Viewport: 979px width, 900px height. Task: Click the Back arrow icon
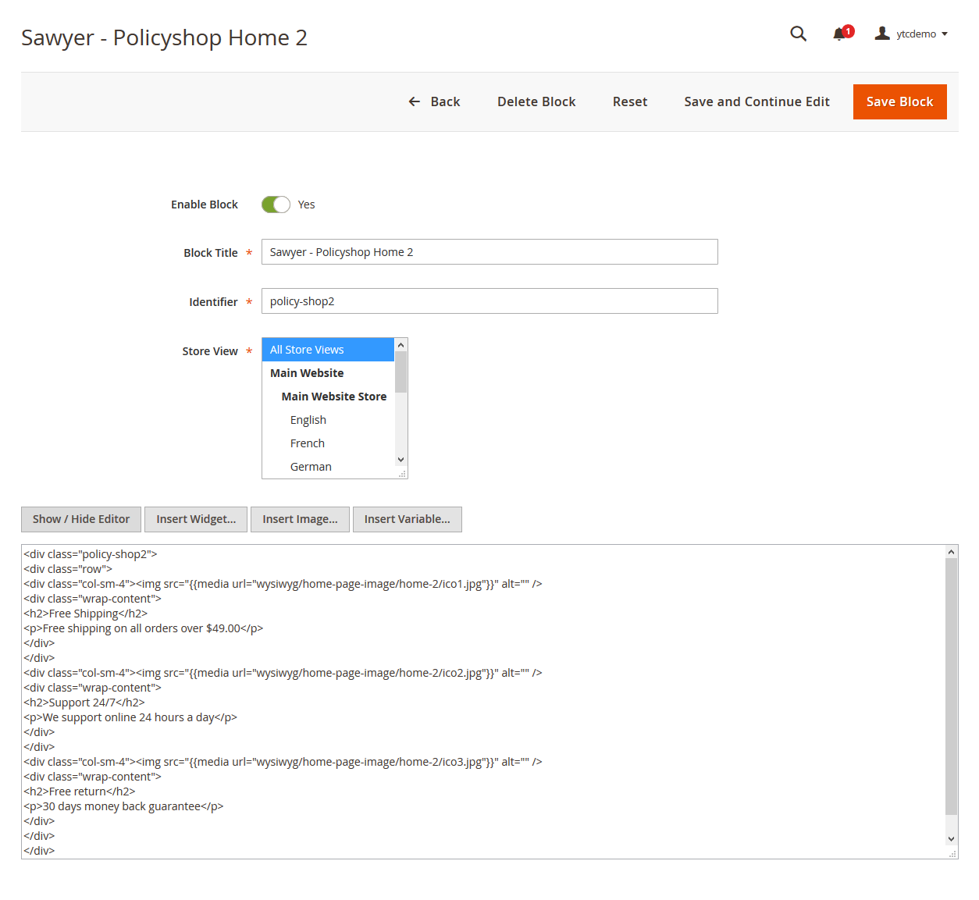click(415, 101)
